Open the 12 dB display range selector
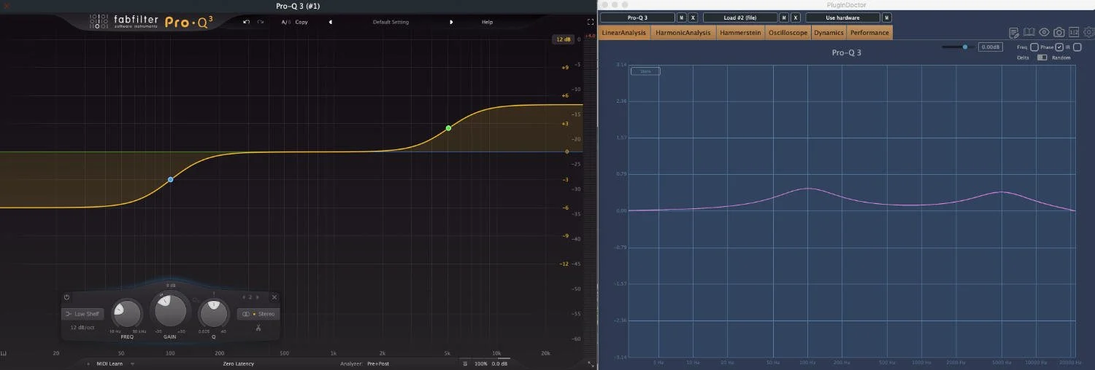 tap(562, 39)
